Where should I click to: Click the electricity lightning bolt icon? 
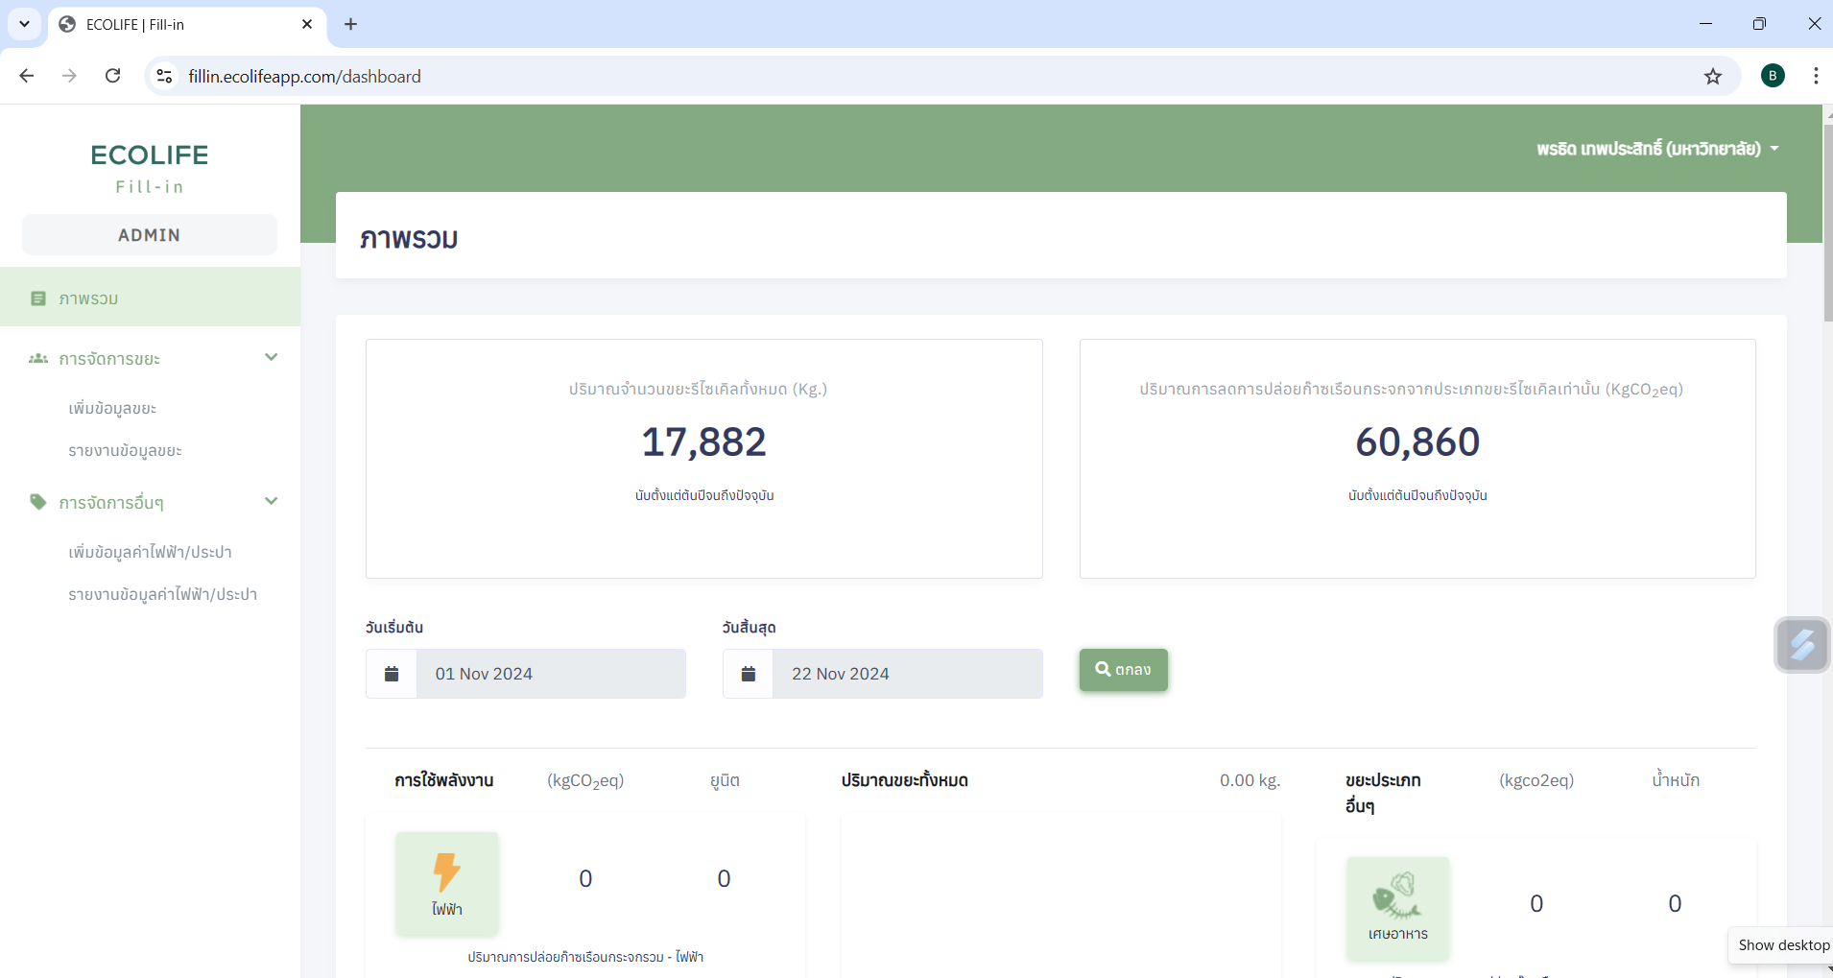click(446, 873)
